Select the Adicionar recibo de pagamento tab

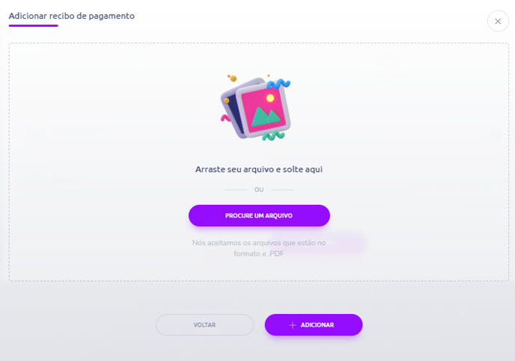72,16
